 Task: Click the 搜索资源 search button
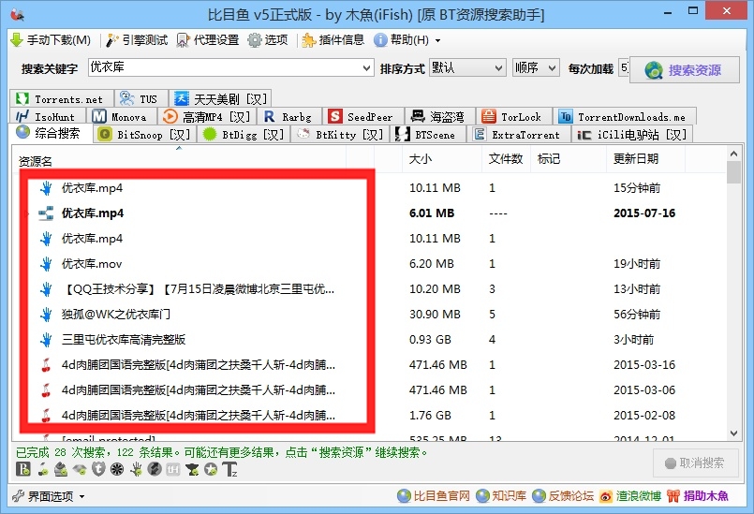coord(685,70)
